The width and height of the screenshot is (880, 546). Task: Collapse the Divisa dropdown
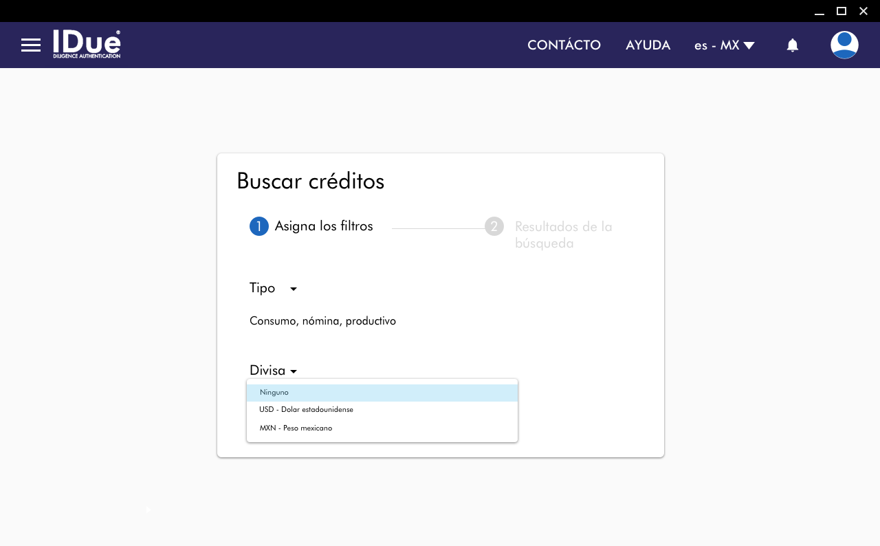tap(273, 371)
